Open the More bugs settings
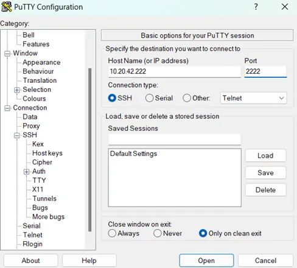 tap(48, 217)
